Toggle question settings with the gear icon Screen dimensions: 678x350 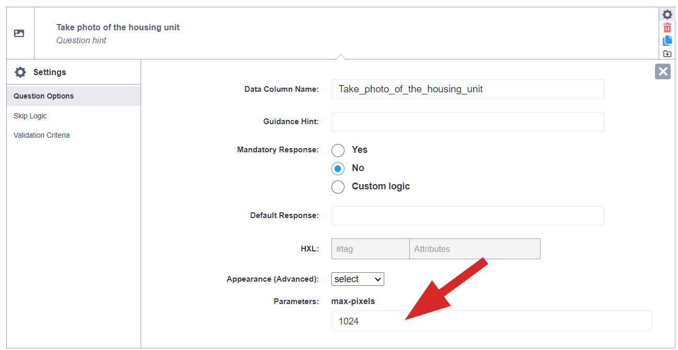(667, 15)
